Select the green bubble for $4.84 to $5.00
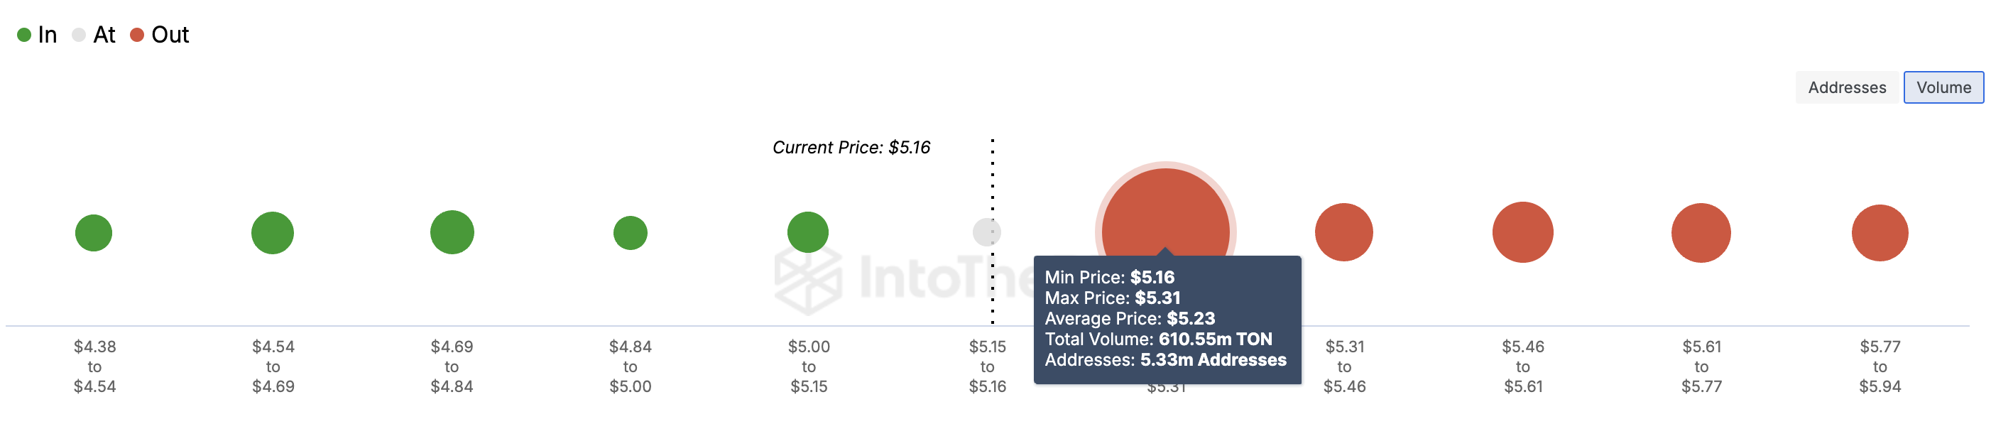This screenshot has width=1991, height=424. (x=631, y=233)
